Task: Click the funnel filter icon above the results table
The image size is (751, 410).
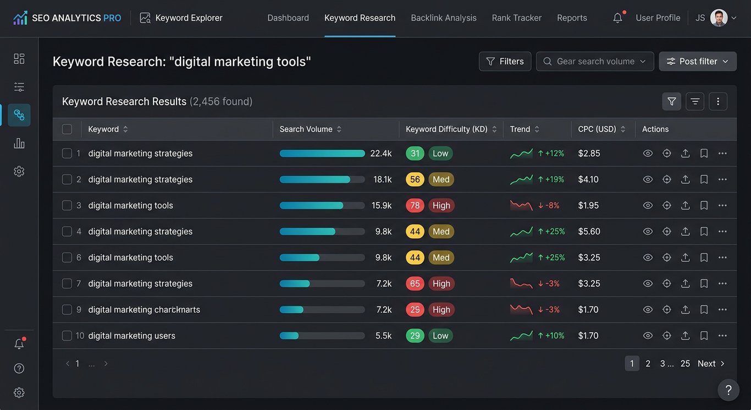Action: 671,101
